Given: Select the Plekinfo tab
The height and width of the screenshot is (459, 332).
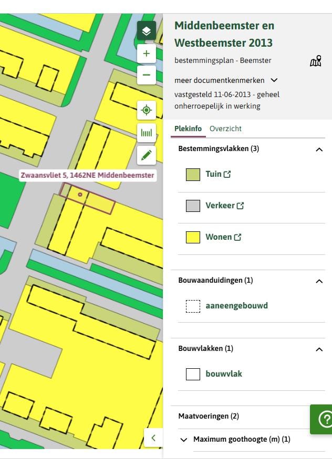Looking at the screenshot, I should 188,129.
